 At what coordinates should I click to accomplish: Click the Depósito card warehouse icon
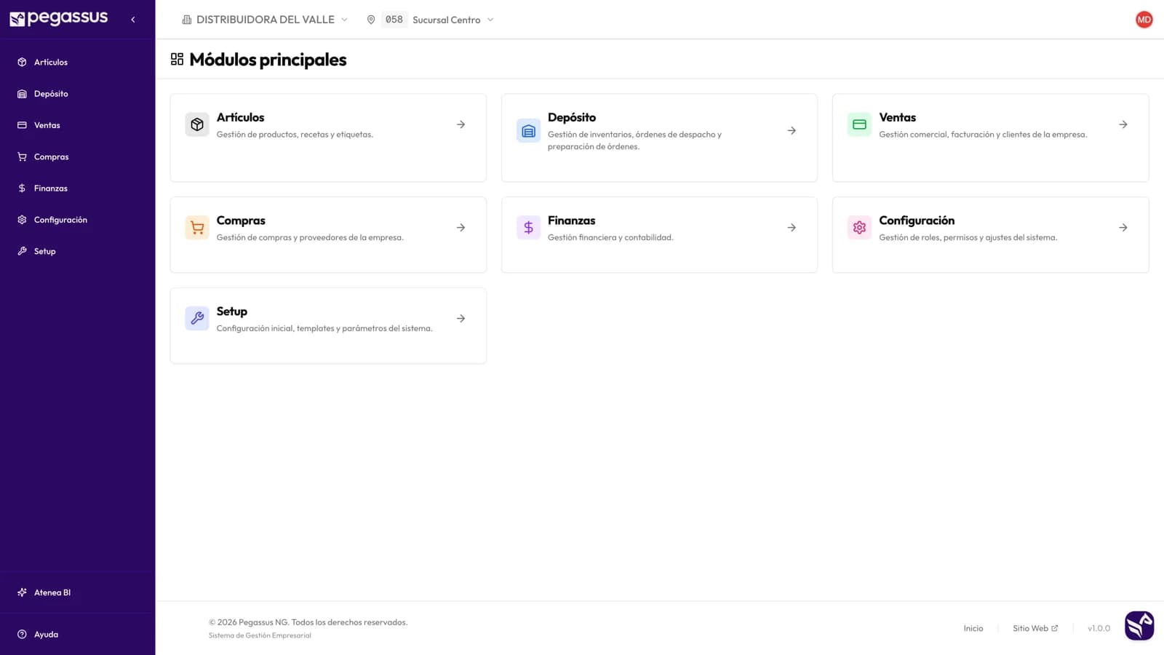pyautogui.click(x=528, y=130)
